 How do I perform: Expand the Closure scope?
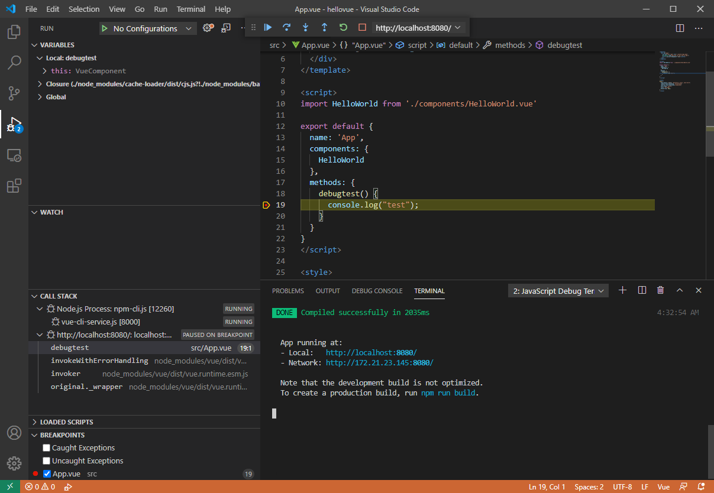(x=40, y=84)
